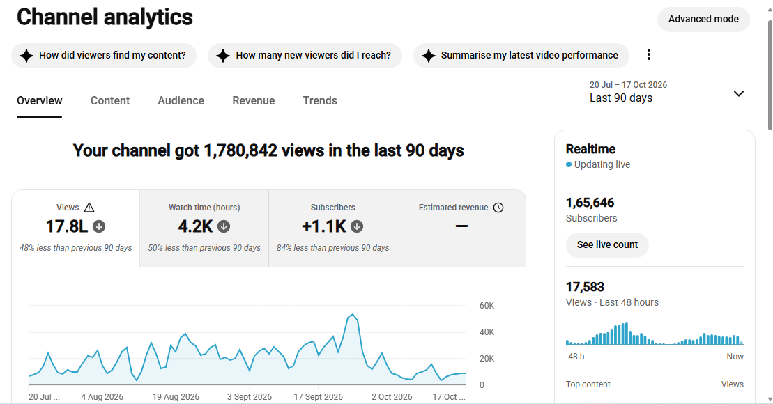Click the page vertical scrollbar thumb
This screenshot has width=773, height=404.
pyautogui.click(x=770, y=75)
